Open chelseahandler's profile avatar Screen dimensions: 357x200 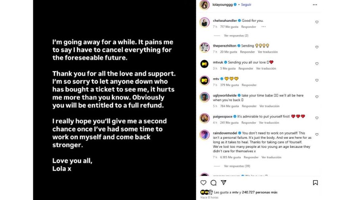[204, 22]
